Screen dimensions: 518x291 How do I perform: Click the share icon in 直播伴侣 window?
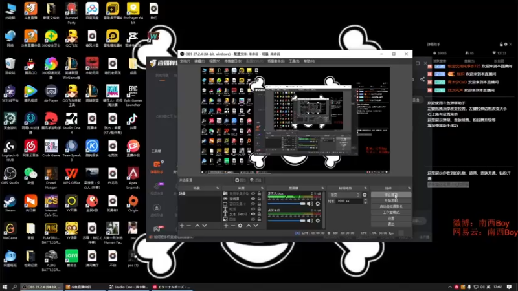(x=422, y=79)
